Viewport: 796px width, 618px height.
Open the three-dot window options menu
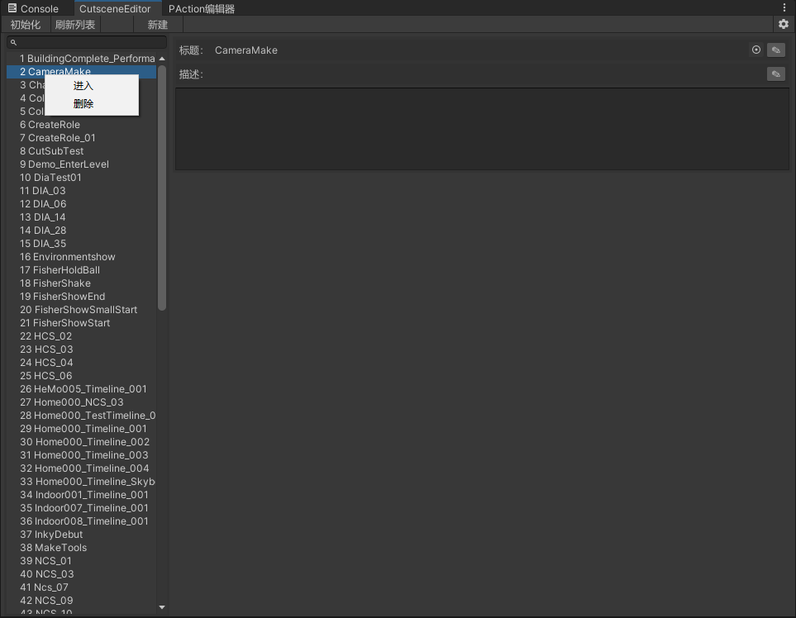[784, 8]
